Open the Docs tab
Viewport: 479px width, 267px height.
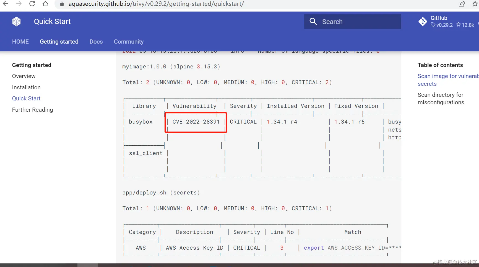(x=96, y=42)
